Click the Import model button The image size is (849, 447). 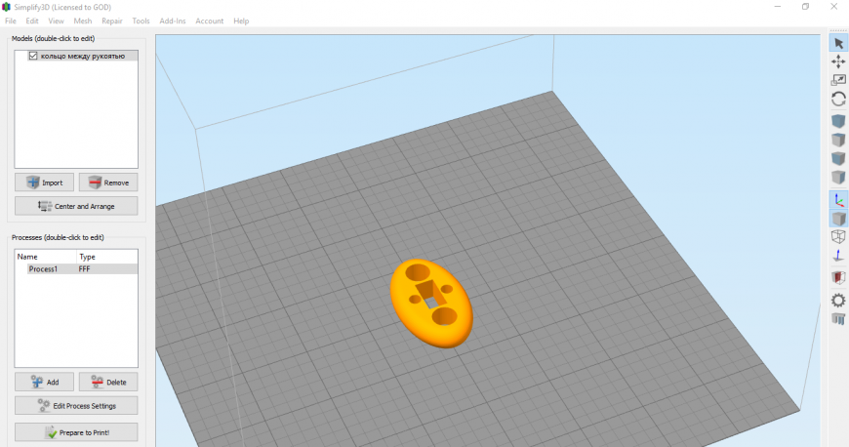(x=44, y=183)
